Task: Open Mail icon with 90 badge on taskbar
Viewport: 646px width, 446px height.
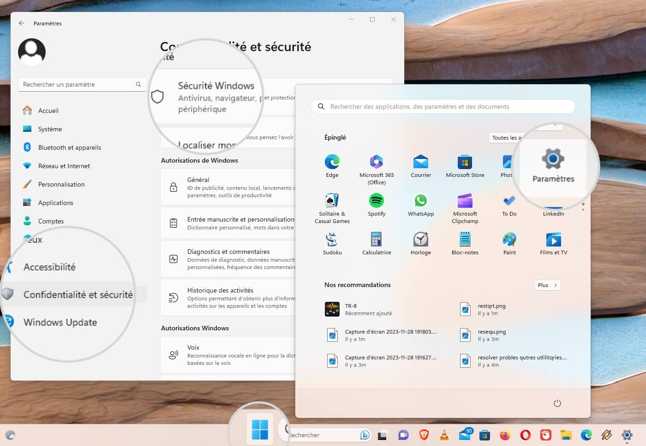Action: [x=465, y=434]
